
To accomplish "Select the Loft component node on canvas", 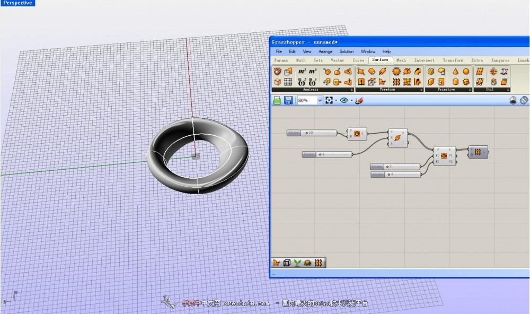I will point(478,152).
